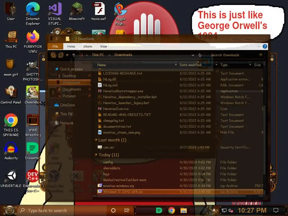
Task: Select the MediaCreationTool.bat-main folder
Action: [x=125, y=180]
